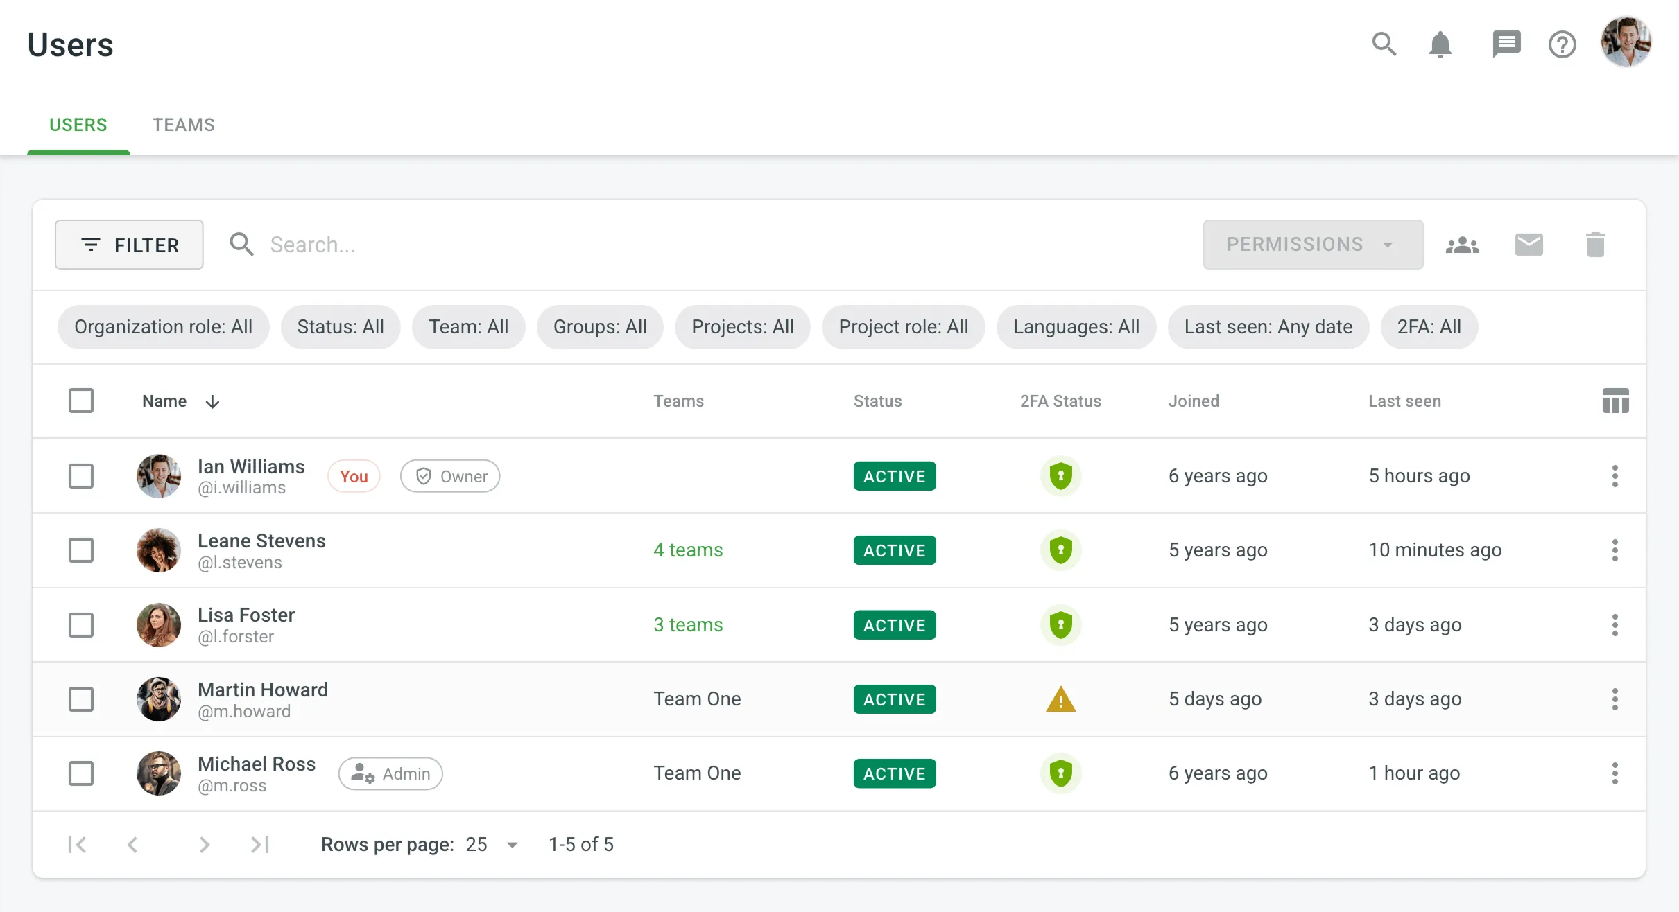This screenshot has height=912, width=1679.
Task: Select the USERS tab
Action: [78, 125]
